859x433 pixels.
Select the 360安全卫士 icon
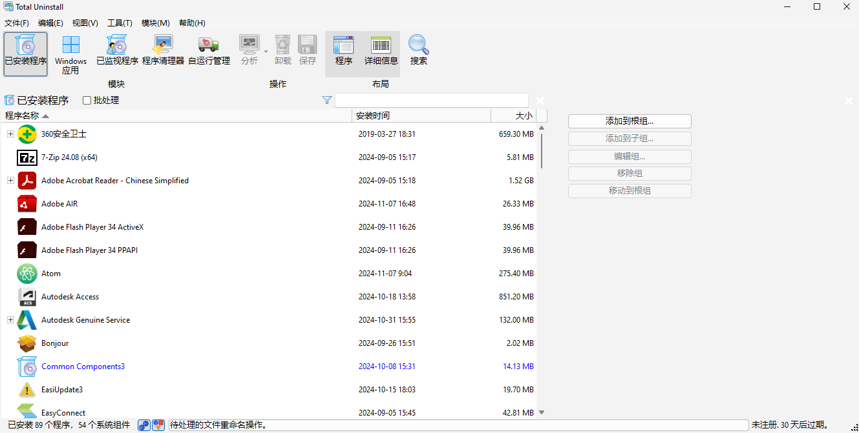[x=27, y=134]
